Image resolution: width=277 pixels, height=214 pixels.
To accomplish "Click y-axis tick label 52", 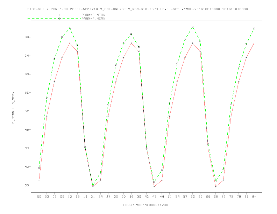I will 27,111.
